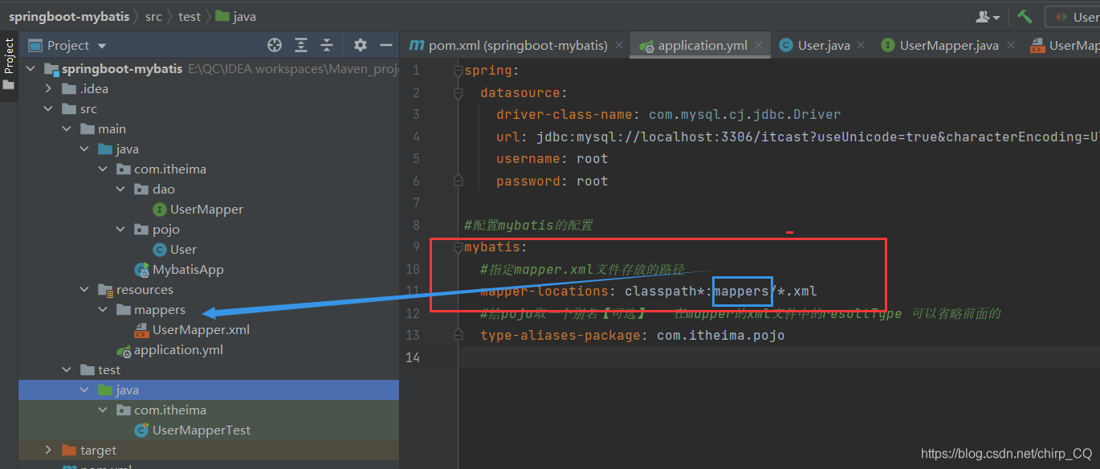Click line number 14 in the gutter

point(412,357)
